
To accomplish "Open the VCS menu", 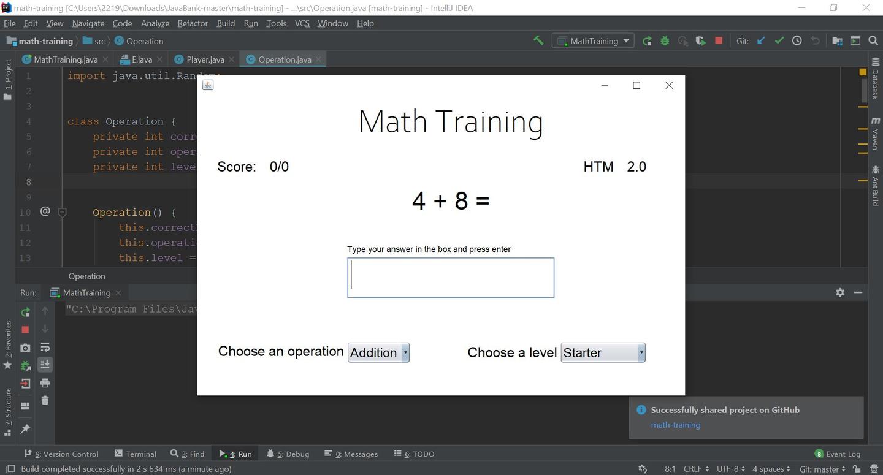I will (x=302, y=23).
